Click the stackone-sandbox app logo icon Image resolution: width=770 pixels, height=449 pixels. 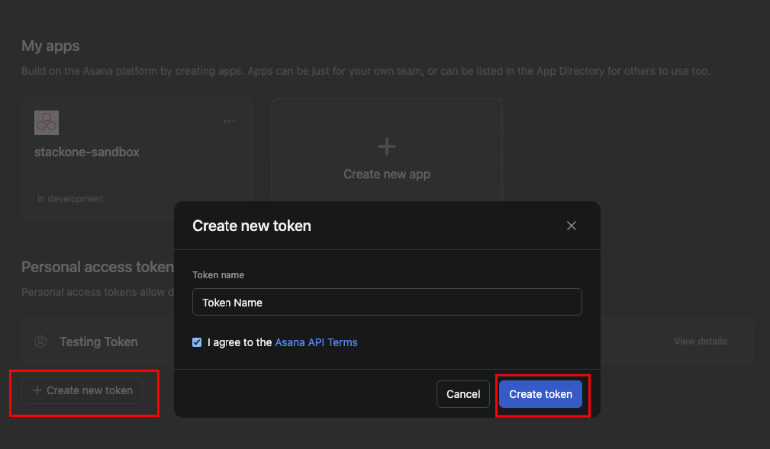pos(46,122)
